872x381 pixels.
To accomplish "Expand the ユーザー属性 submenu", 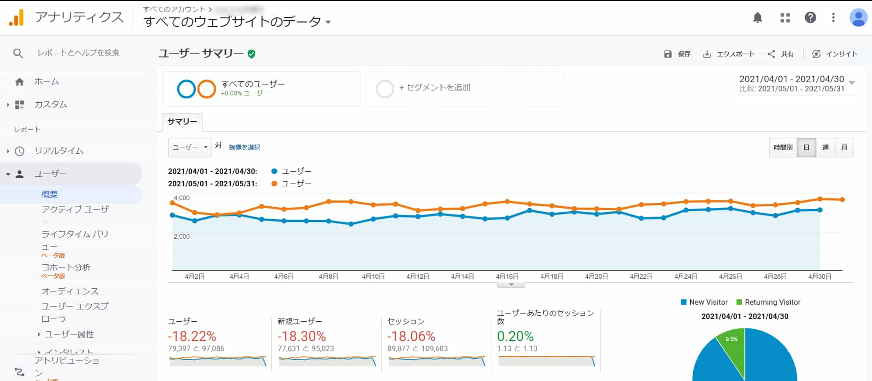I will tap(39, 334).
